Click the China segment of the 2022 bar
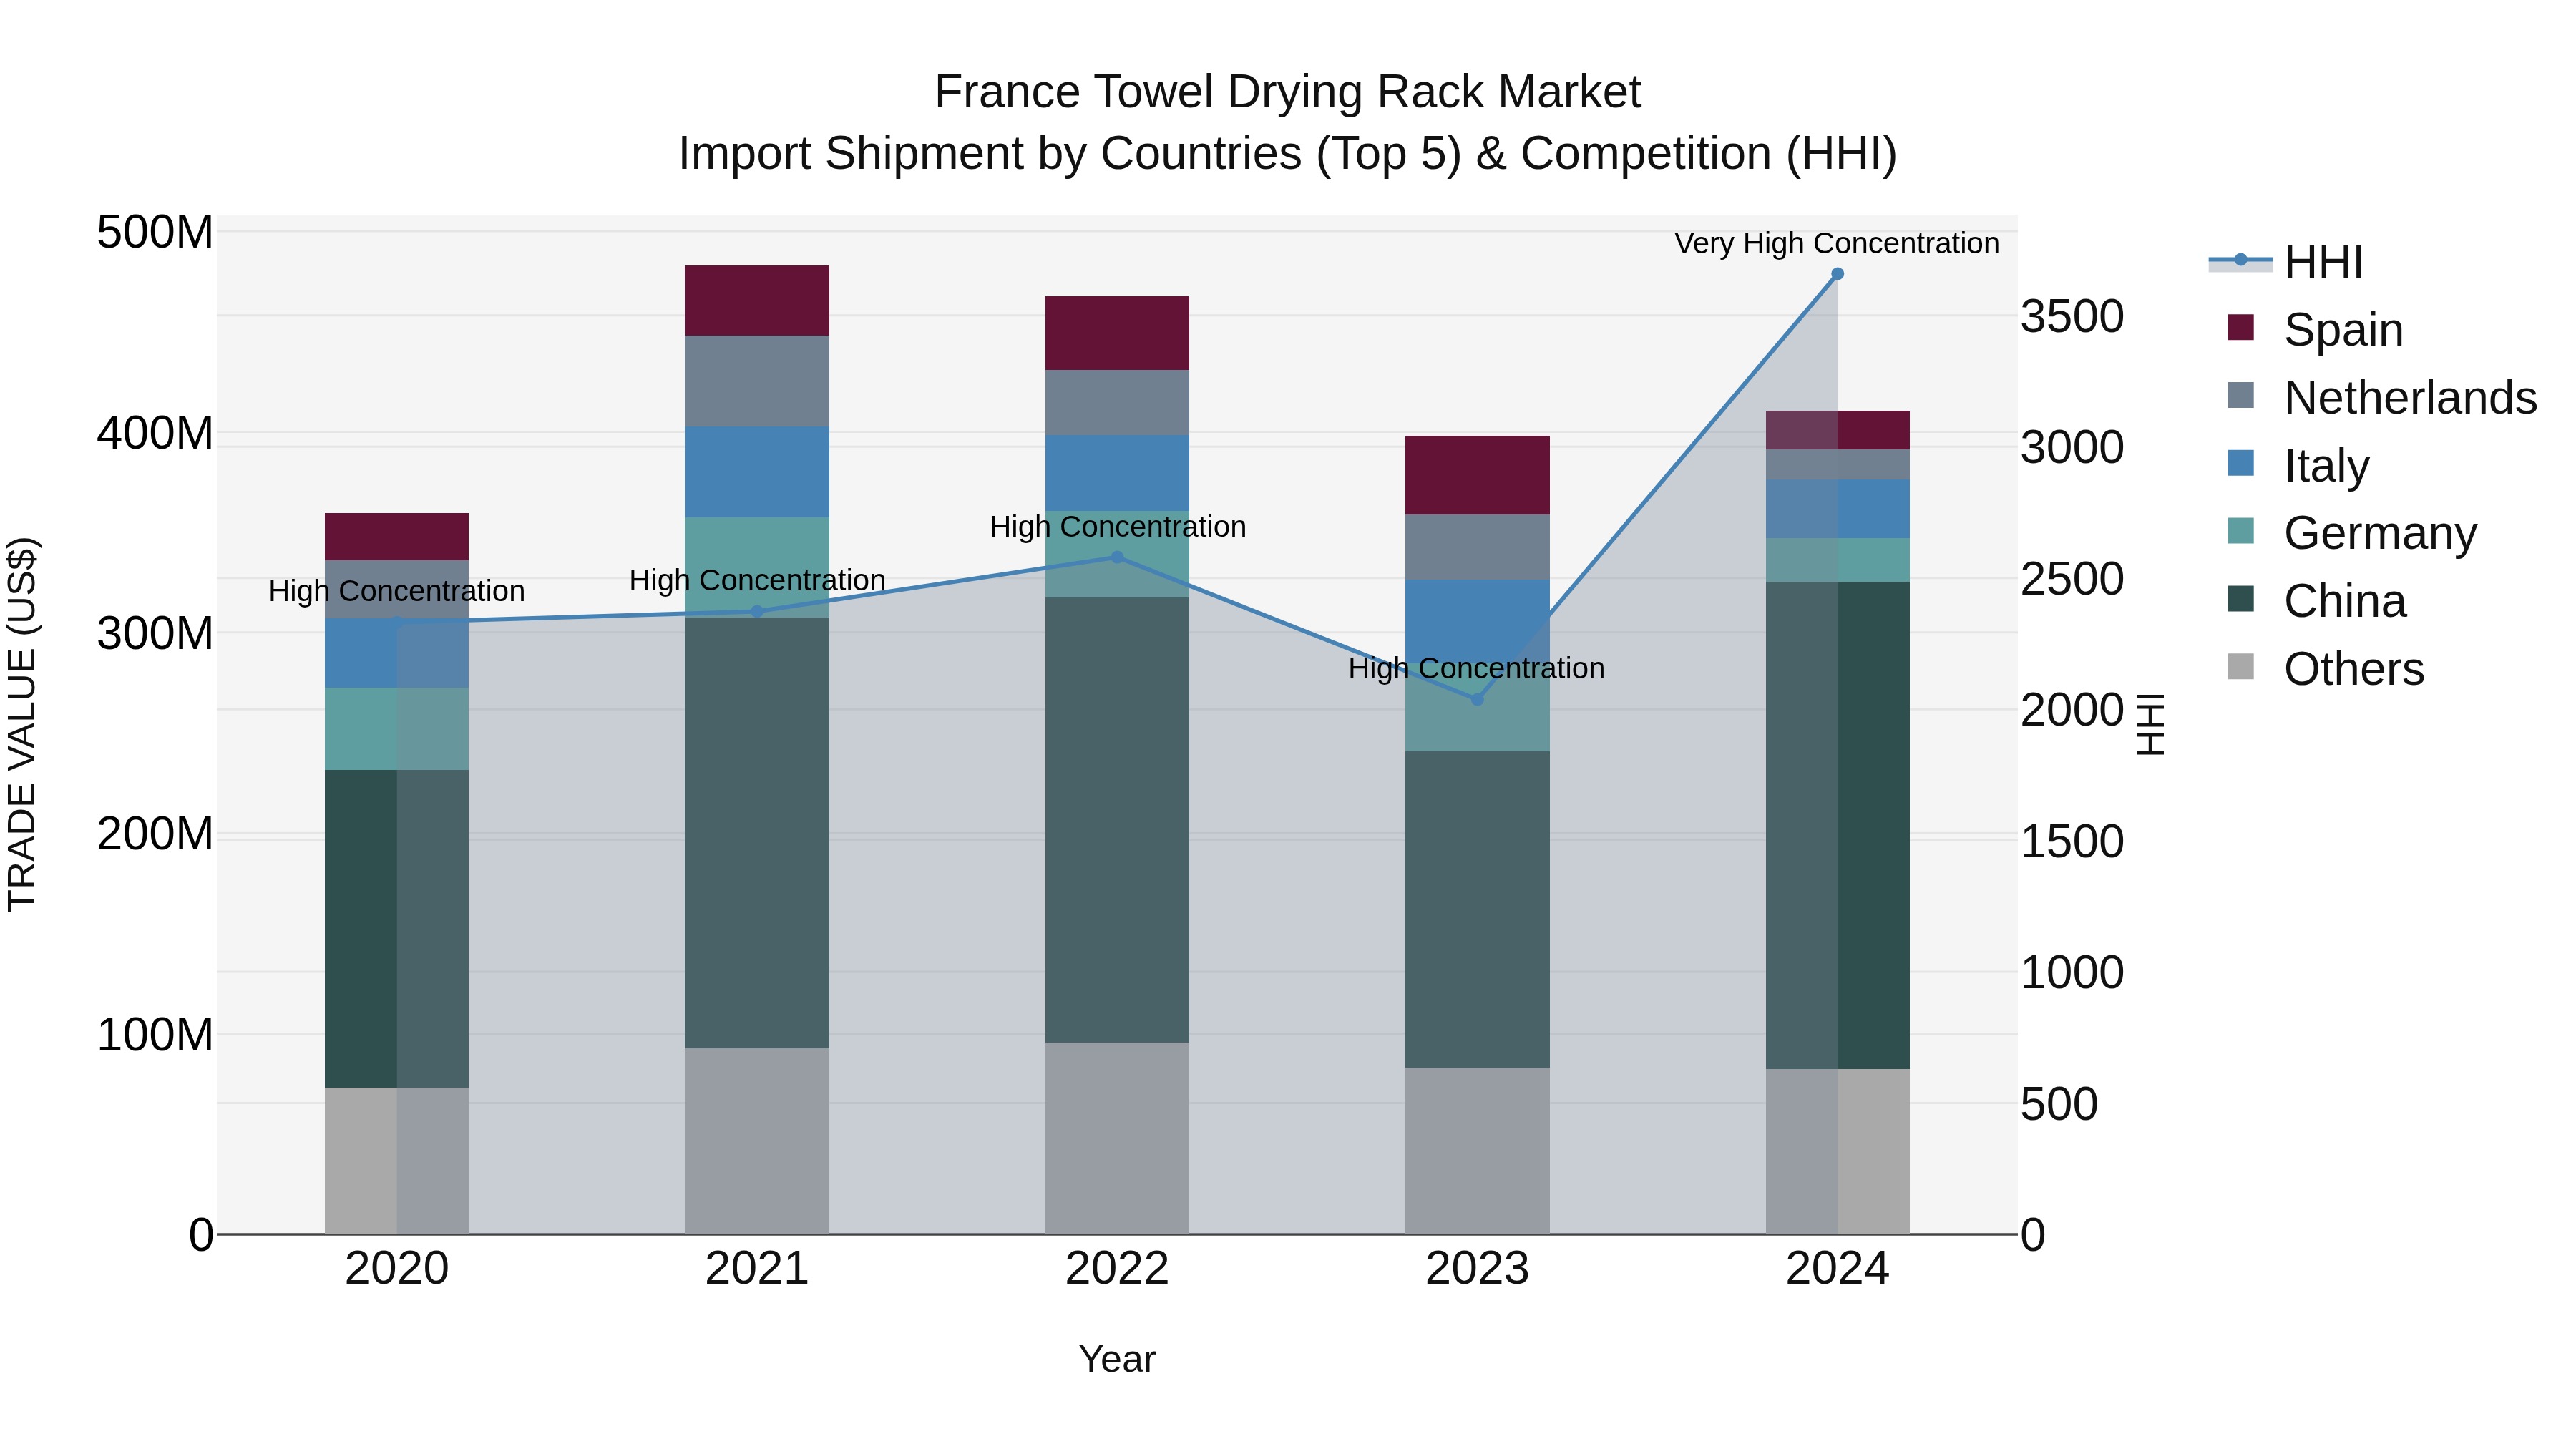 pos(1117,820)
